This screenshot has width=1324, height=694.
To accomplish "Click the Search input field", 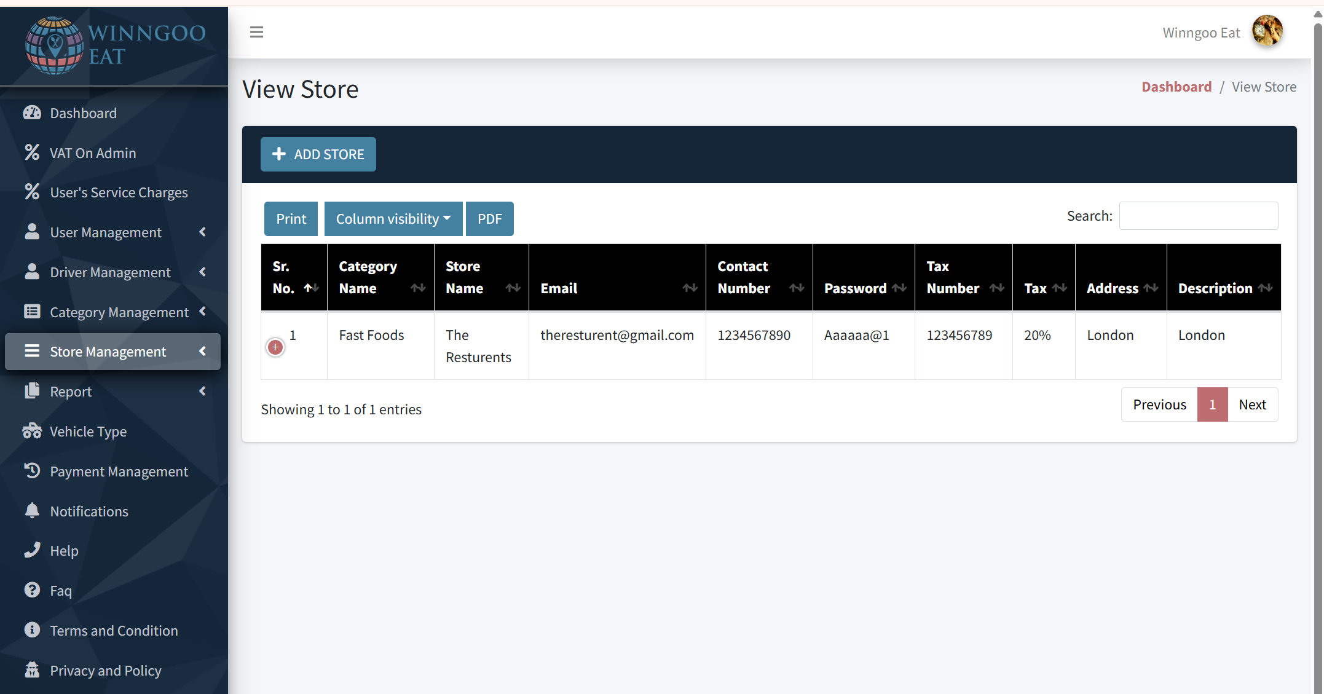I will pyautogui.click(x=1198, y=216).
